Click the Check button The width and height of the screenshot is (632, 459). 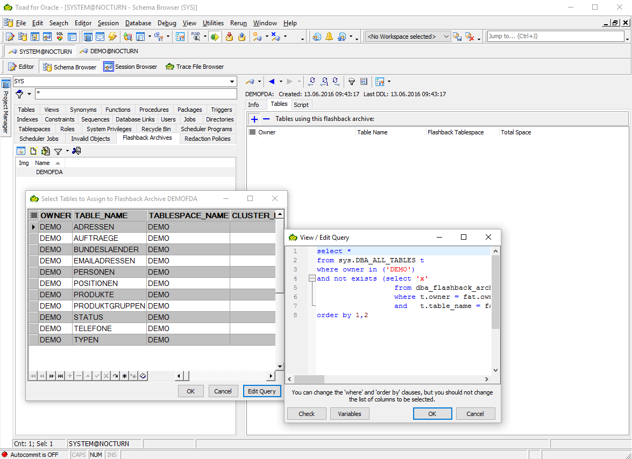click(307, 413)
